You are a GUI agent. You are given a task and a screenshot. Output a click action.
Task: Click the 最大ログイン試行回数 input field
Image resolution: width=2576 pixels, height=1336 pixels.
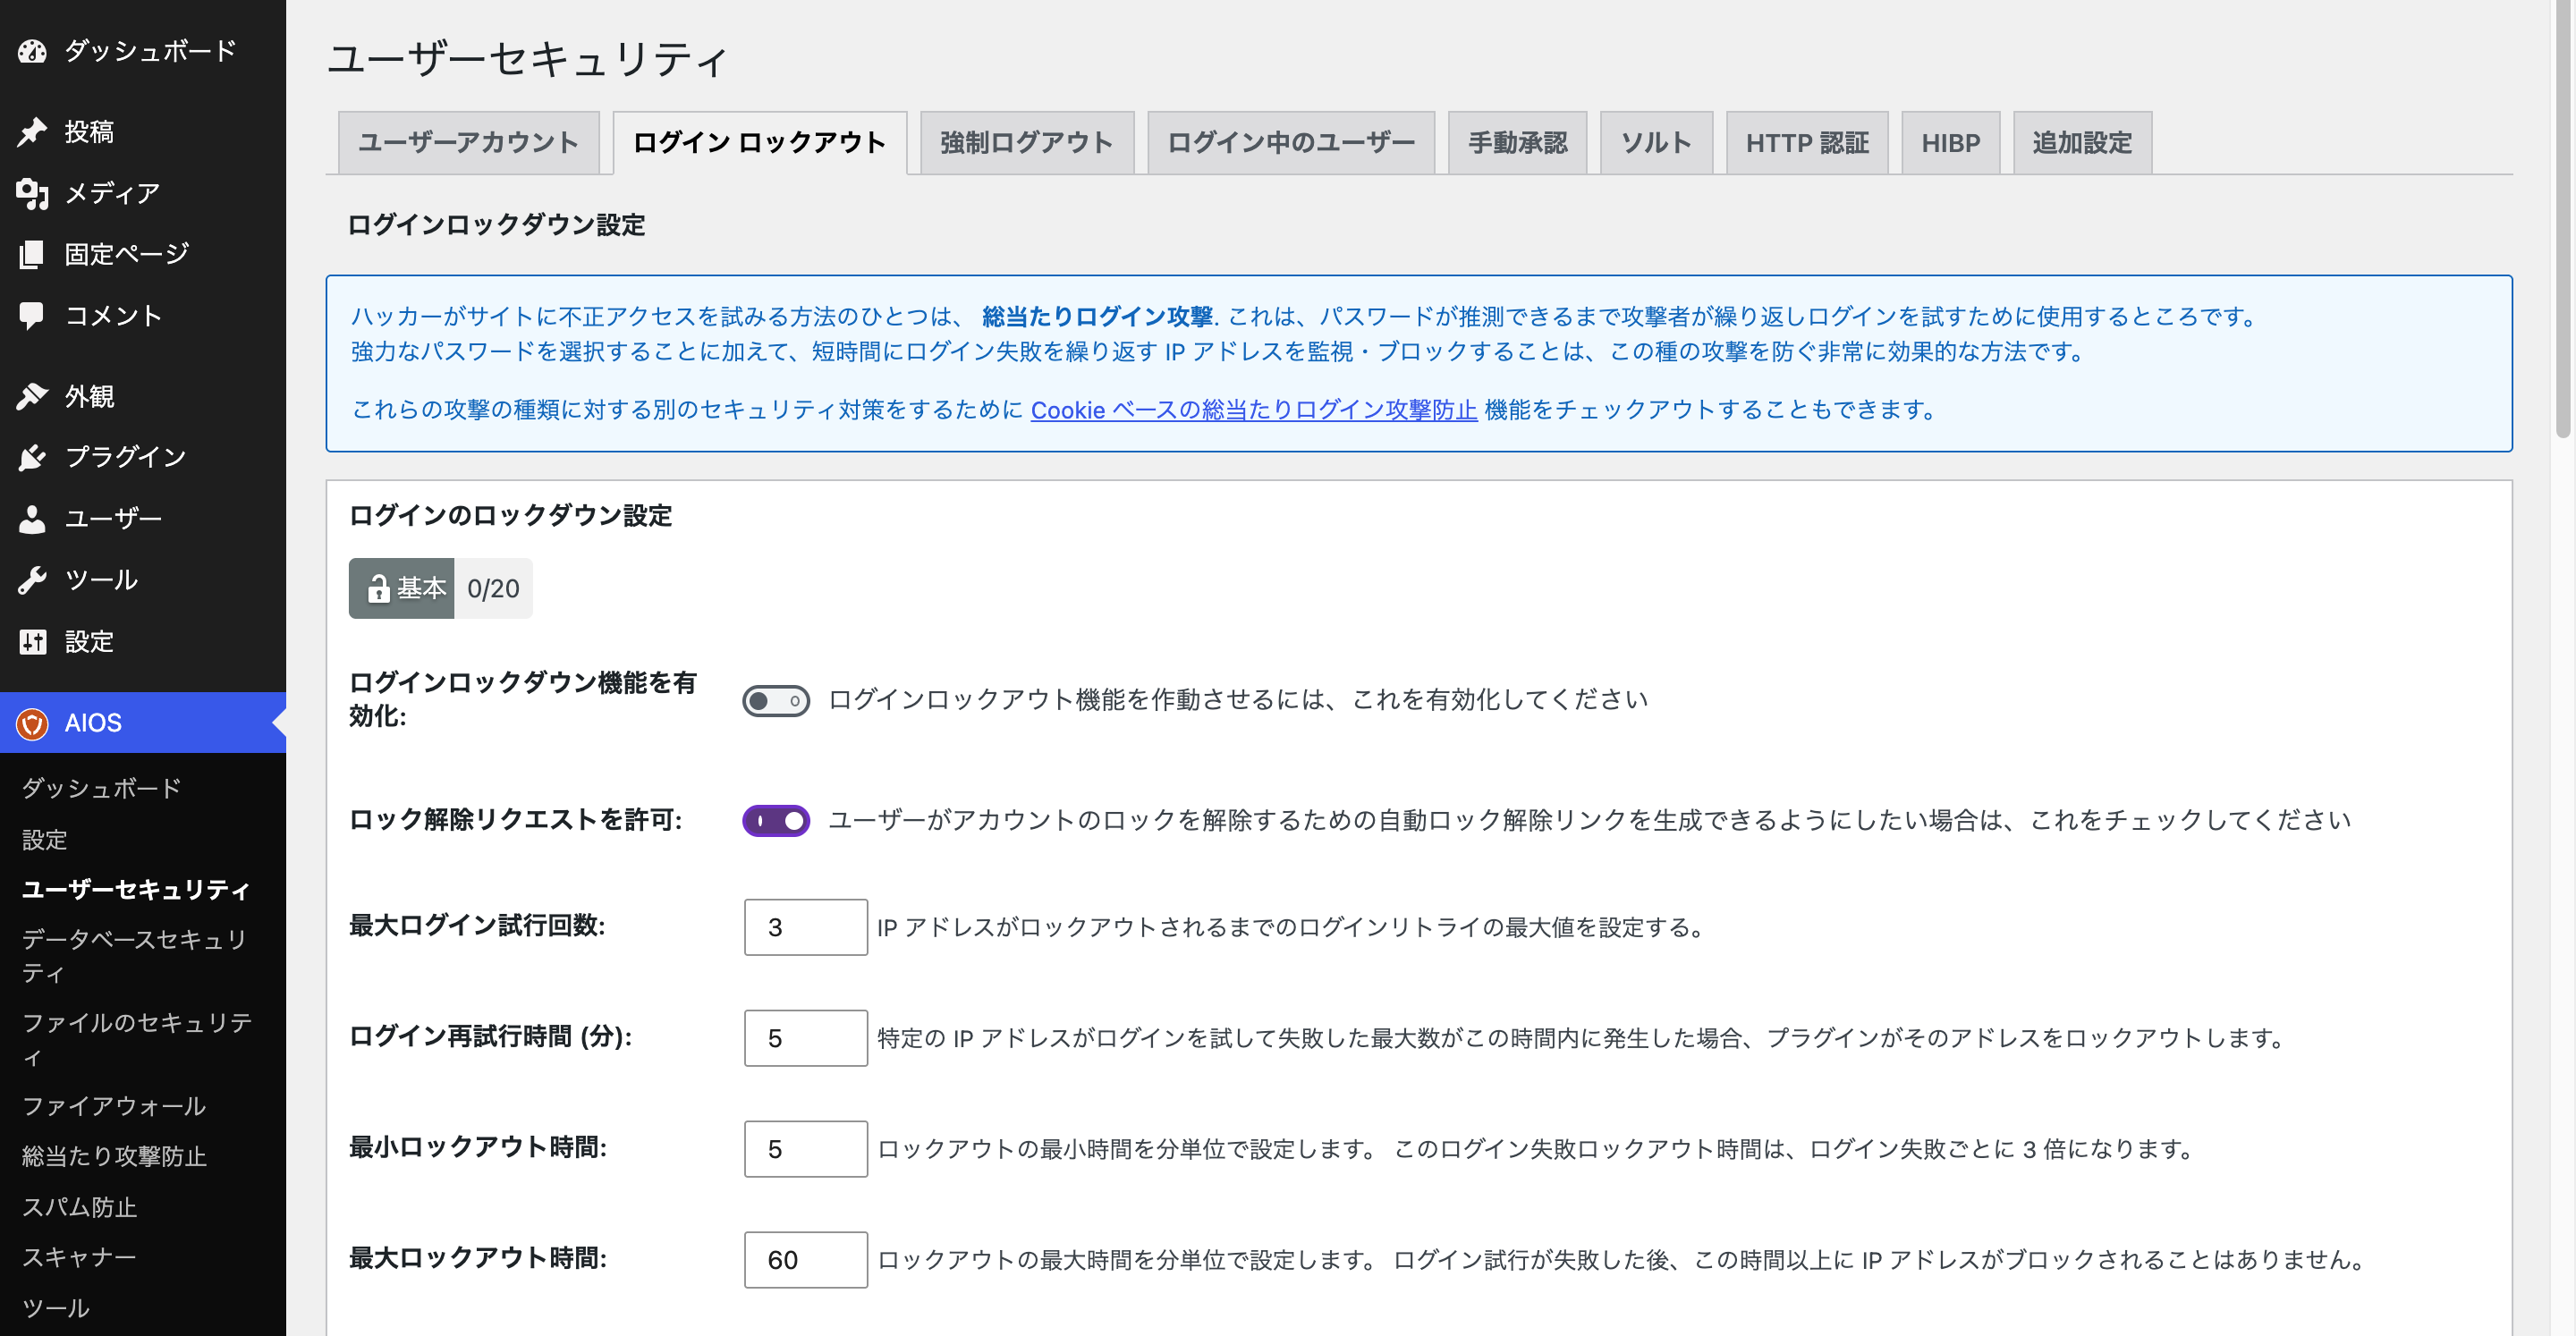pos(806,927)
